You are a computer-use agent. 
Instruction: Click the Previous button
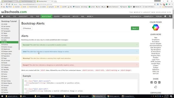pos(27,28)
